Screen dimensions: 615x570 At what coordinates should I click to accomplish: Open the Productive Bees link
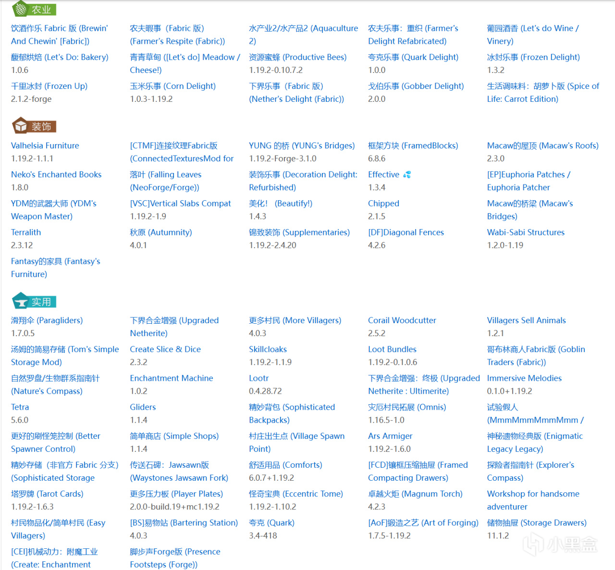(297, 57)
